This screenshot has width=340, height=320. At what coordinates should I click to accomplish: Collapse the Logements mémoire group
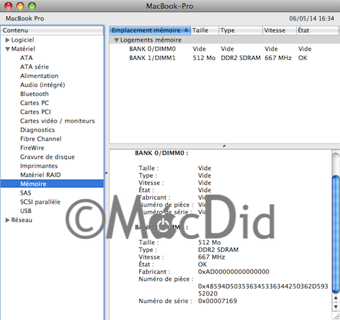[x=116, y=40]
